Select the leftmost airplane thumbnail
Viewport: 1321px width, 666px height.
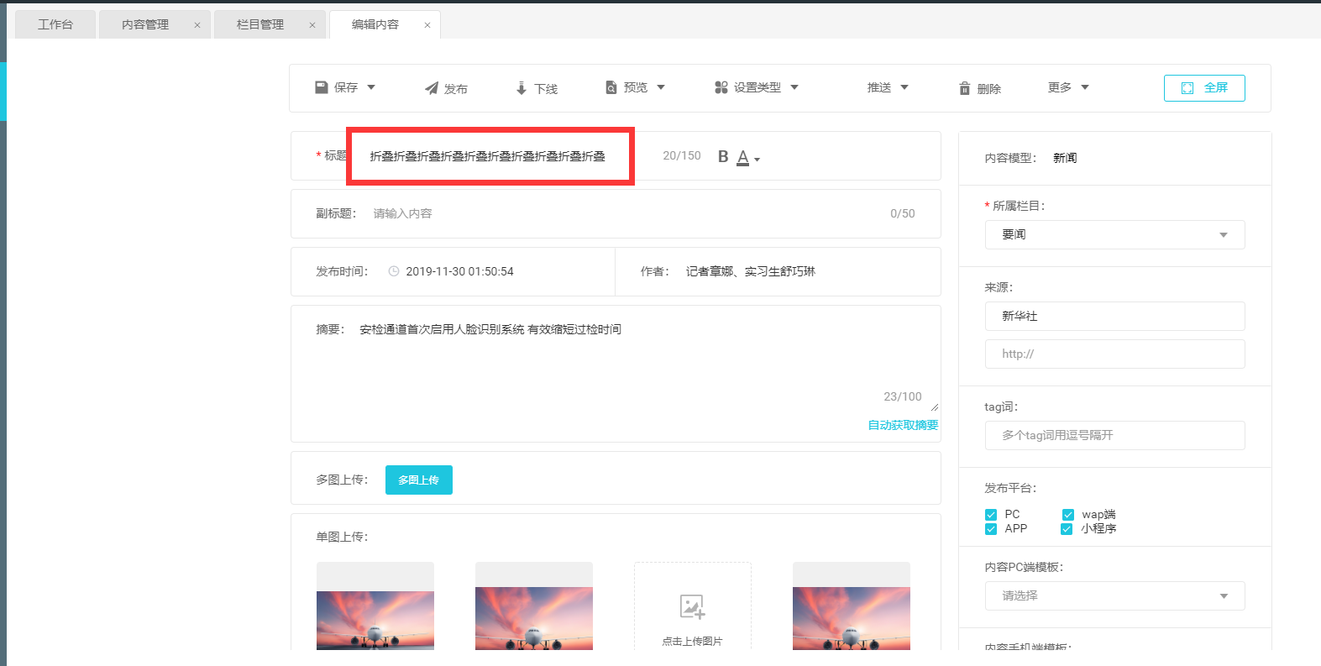(x=375, y=606)
